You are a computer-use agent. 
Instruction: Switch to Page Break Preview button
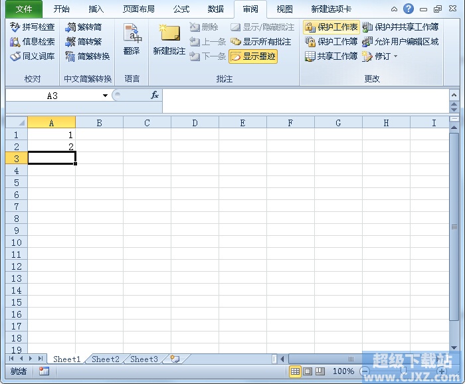click(320, 371)
